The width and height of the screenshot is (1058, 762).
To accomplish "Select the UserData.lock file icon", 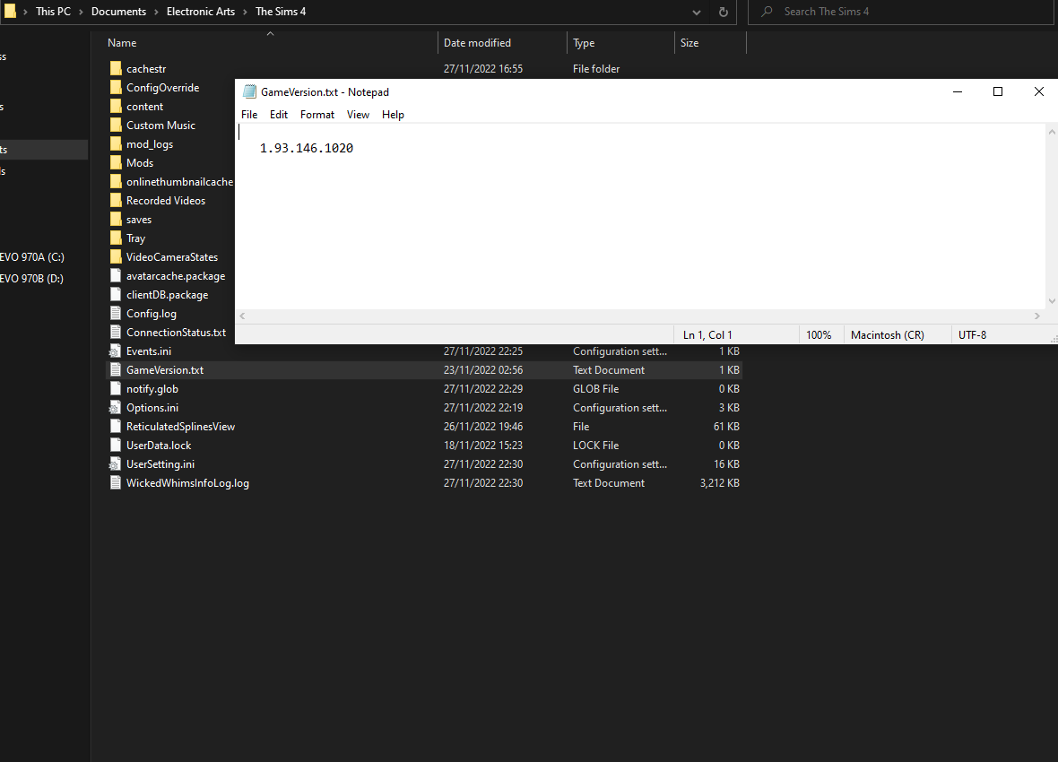I will (116, 446).
